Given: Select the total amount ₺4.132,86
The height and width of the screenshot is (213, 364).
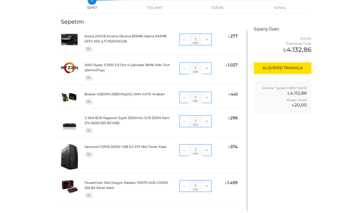Looking at the screenshot, I should [297, 50].
